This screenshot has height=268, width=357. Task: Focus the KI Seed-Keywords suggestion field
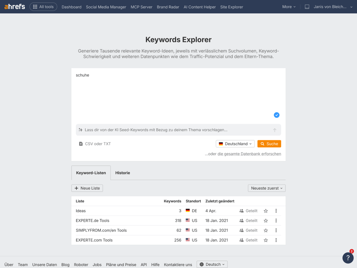178,130
